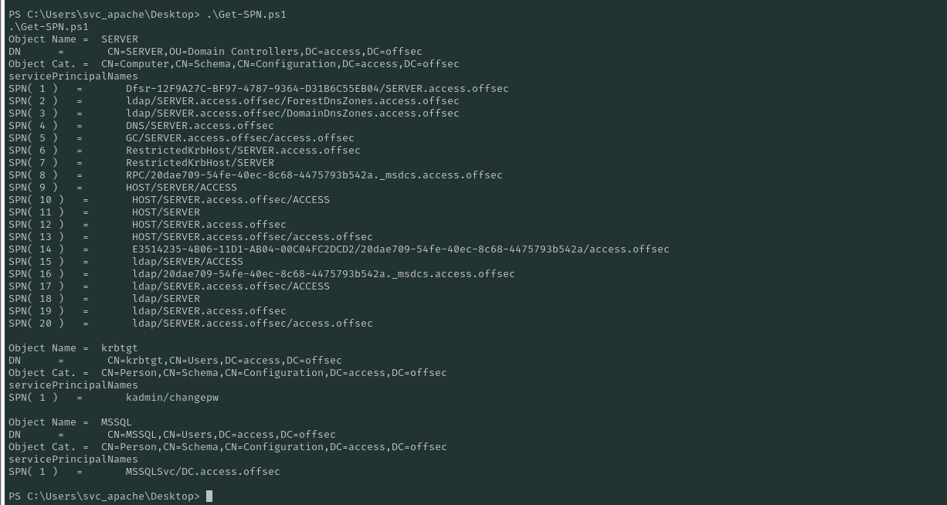Screen dimensions: 947x505
Task: Click the Dfsr SPN entry text
Action: (x=317, y=89)
